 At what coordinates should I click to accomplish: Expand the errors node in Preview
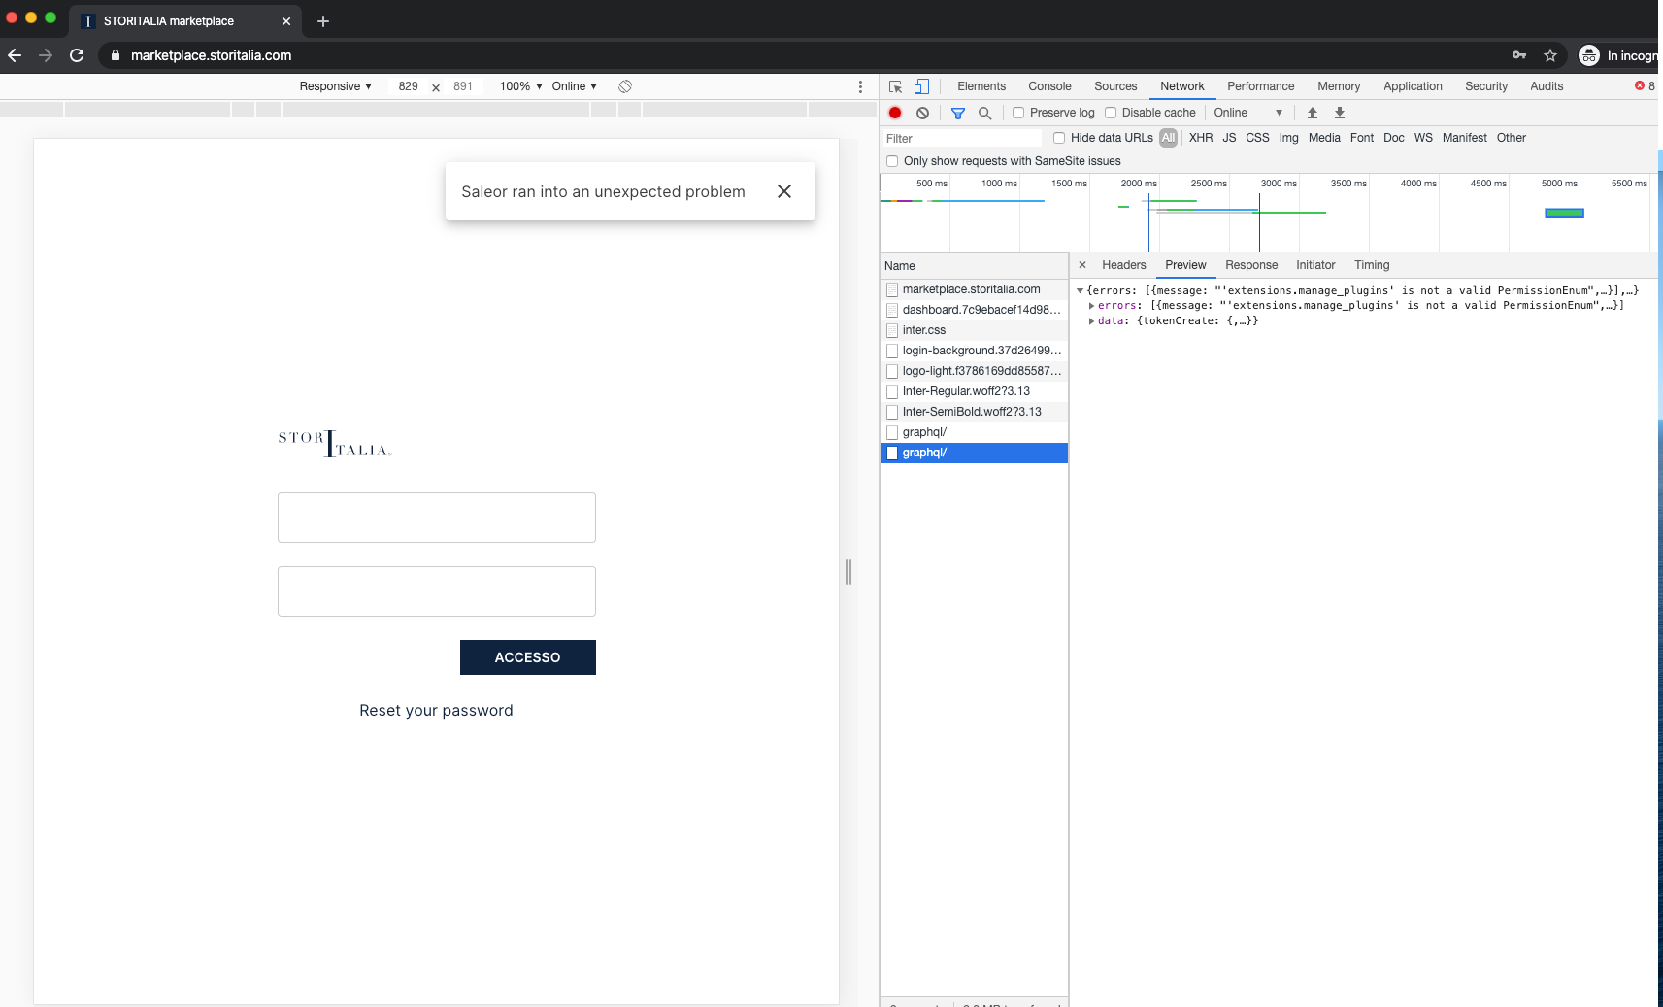click(x=1092, y=305)
